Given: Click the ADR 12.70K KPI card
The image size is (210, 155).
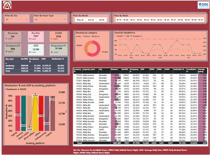Looking at the screenshot, I should coord(36,50).
